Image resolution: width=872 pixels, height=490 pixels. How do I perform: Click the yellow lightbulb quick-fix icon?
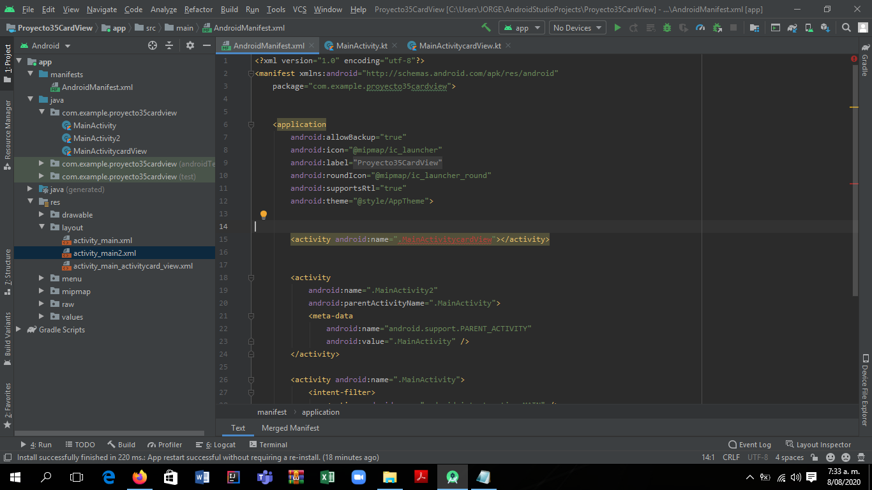coord(263,215)
